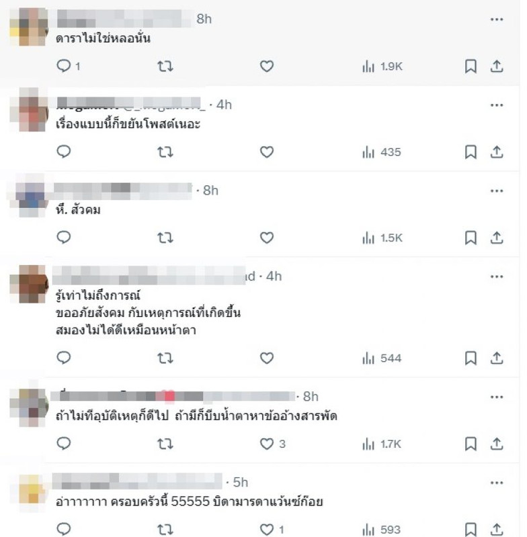View analytics showing 1.9K views
The image size is (527, 537).
(382, 66)
